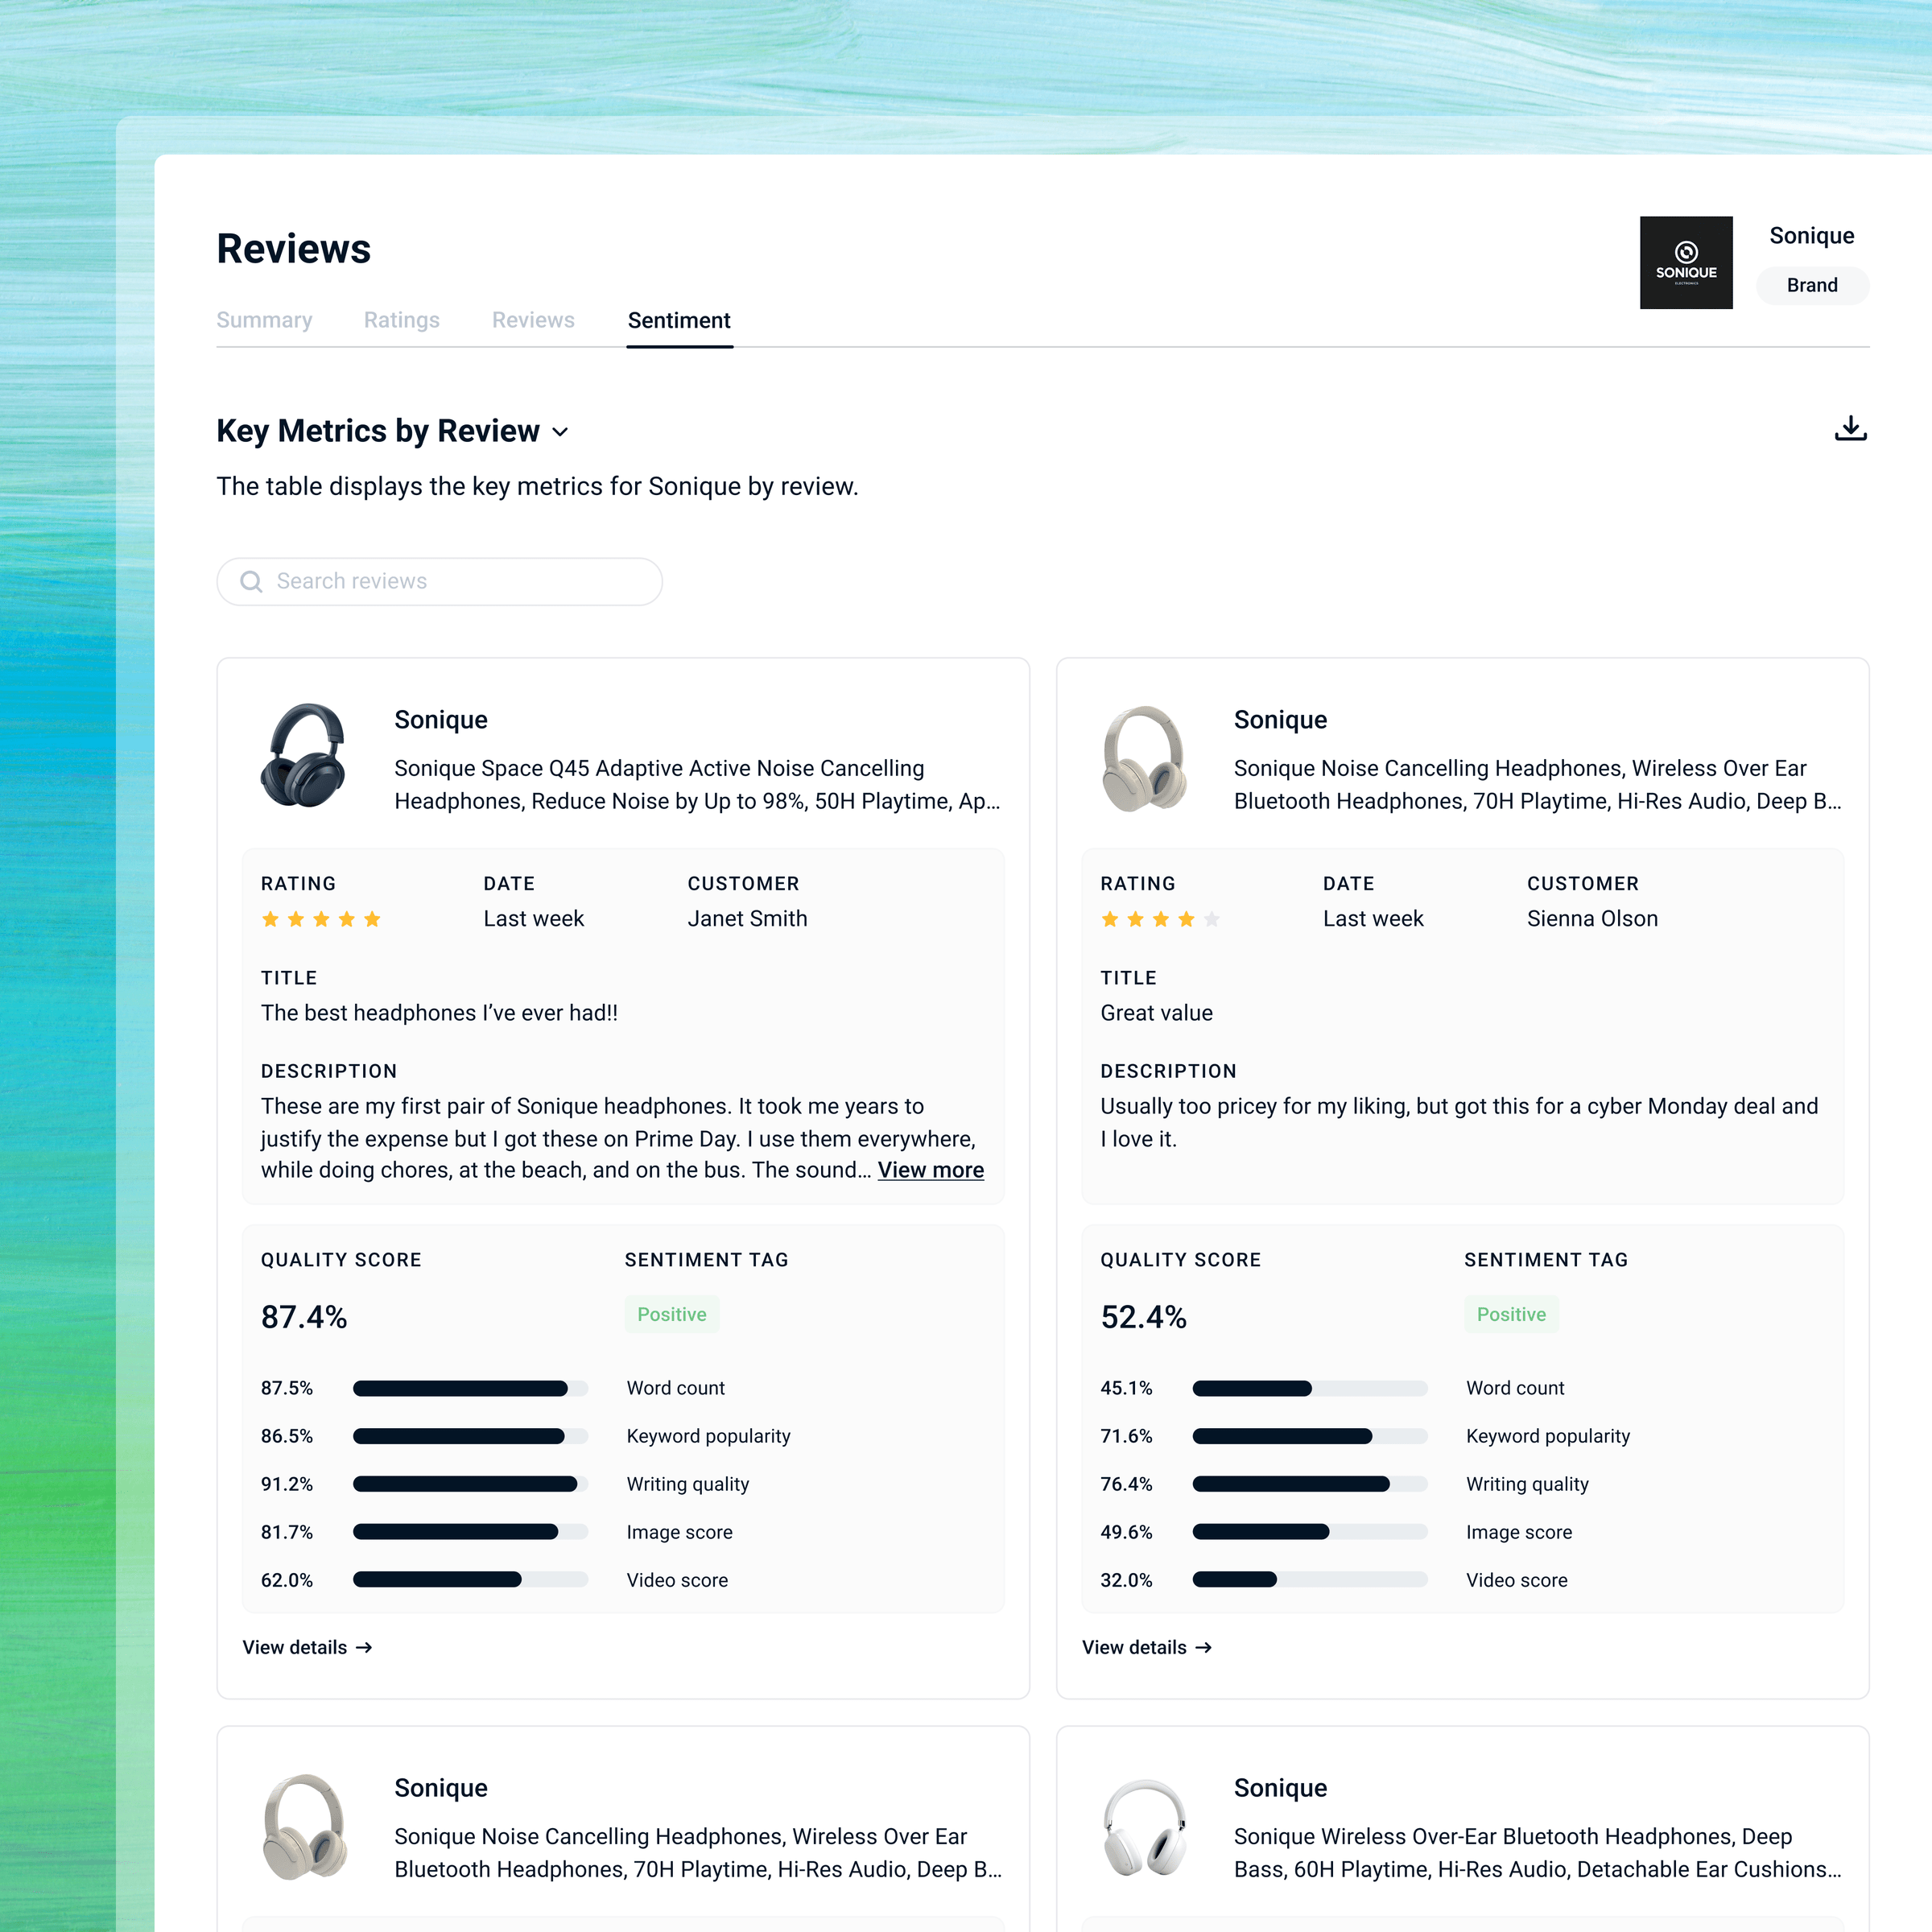Screen dimensions: 1932x1932
Task: Click the review title 'Great value'
Action: coord(1156,1013)
